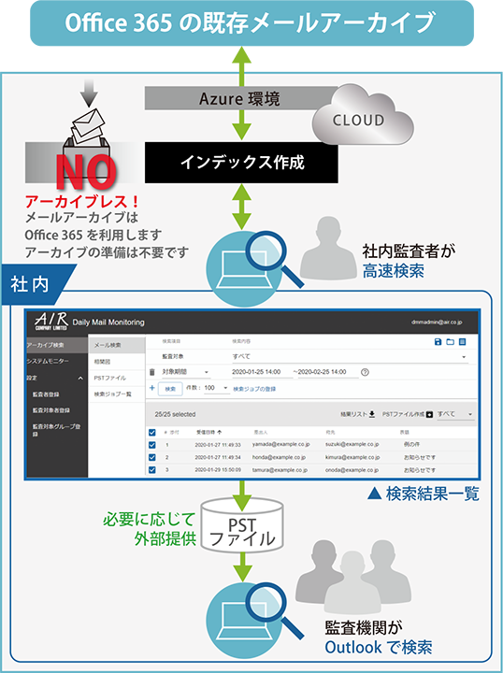The width and height of the screenshot is (503, 673).
Task: Open the 監査対象 すべて dropdown
Action: point(350,357)
